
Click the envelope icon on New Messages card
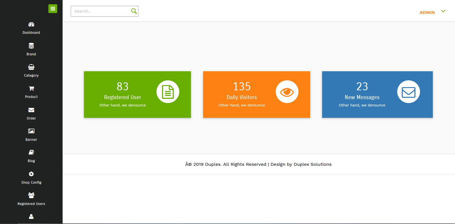[409, 92]
